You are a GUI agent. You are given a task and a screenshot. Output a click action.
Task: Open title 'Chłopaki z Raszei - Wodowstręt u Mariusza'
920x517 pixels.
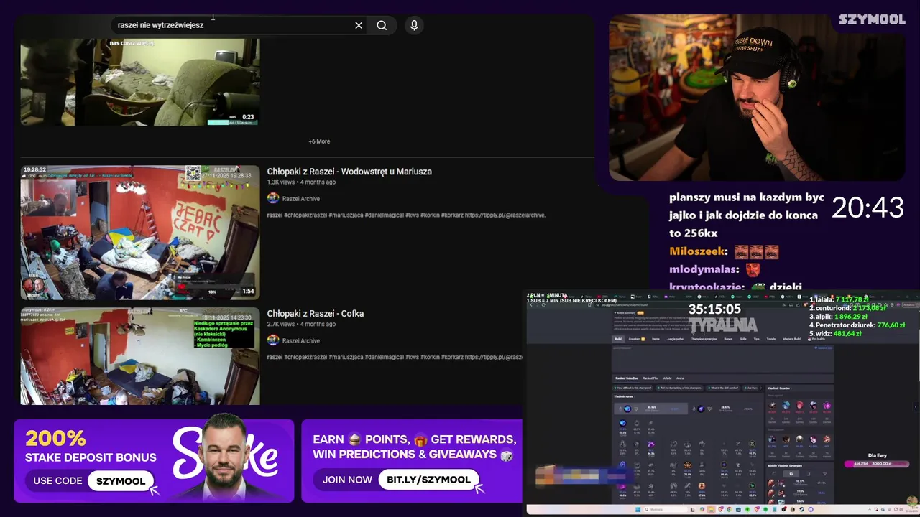pyautogui.click(x=349, y=172)
